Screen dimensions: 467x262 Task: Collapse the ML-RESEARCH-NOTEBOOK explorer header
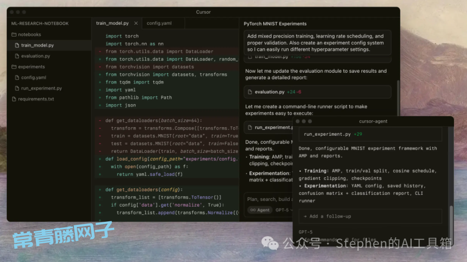[40, 23]
